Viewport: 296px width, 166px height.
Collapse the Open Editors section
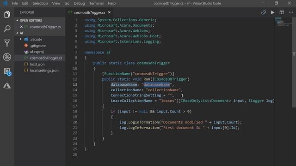[x=18, y=20]
